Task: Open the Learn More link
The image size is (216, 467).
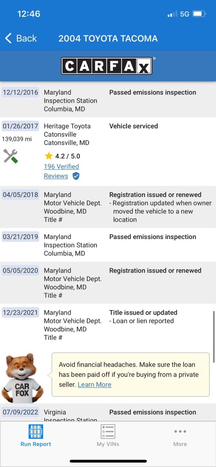Action: [95, 384]
